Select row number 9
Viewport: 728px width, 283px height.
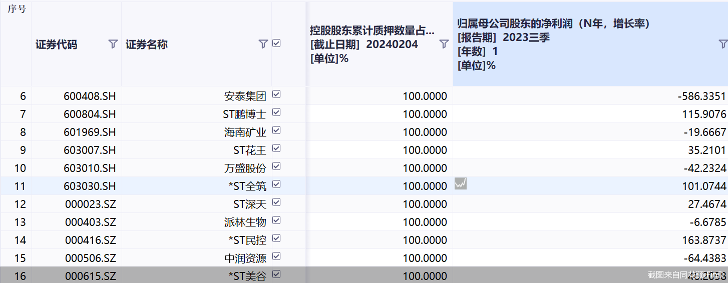[23, 150]
